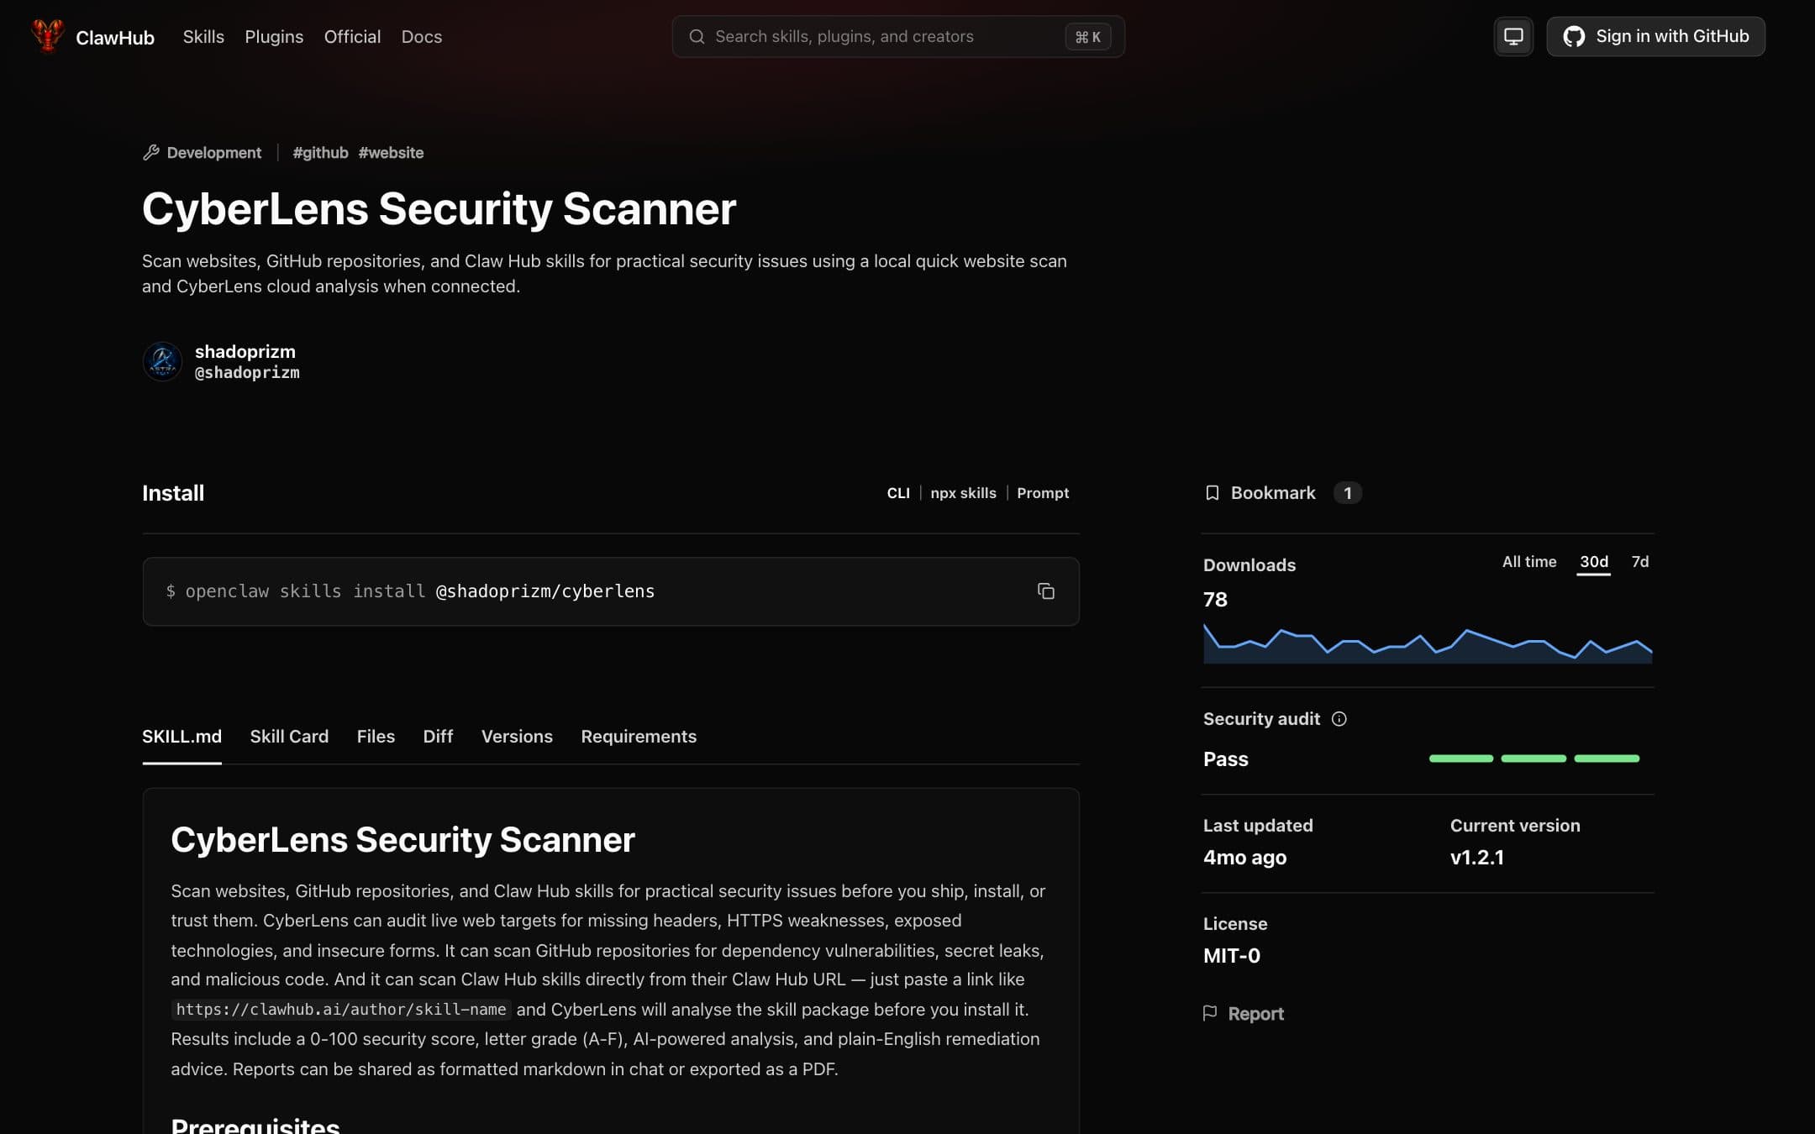Switch to the Versions tab
The width and height of the screenshot is (1815, 1134).
(517, 736)
